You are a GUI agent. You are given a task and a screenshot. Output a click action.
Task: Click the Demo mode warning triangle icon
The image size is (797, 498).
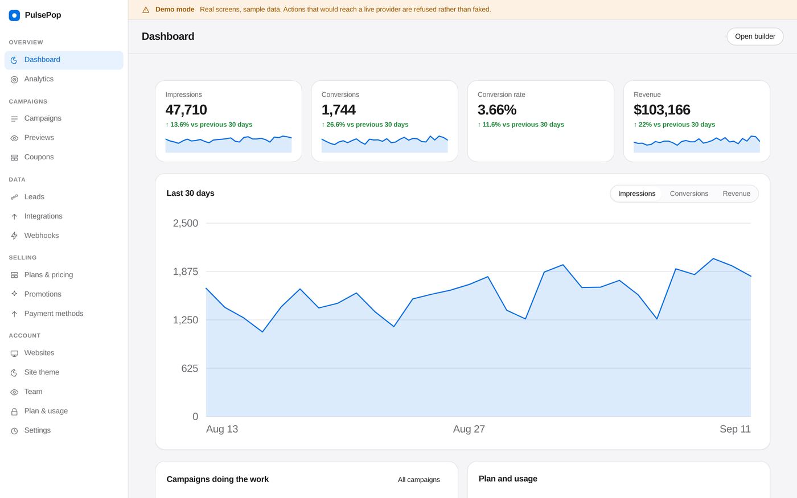click(146, 10)
